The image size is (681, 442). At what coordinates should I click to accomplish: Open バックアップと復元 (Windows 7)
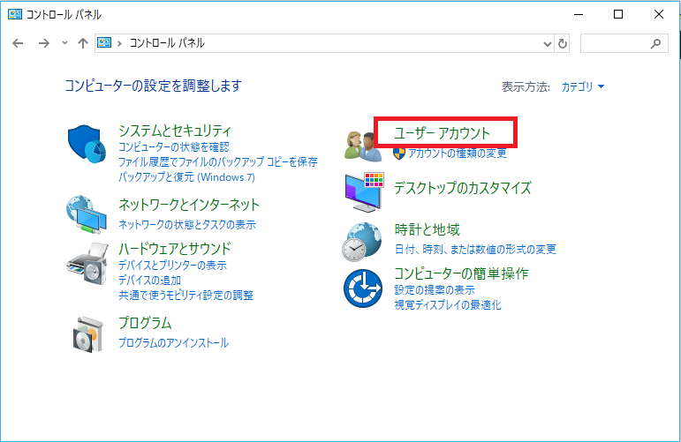(x=186, y=177)
